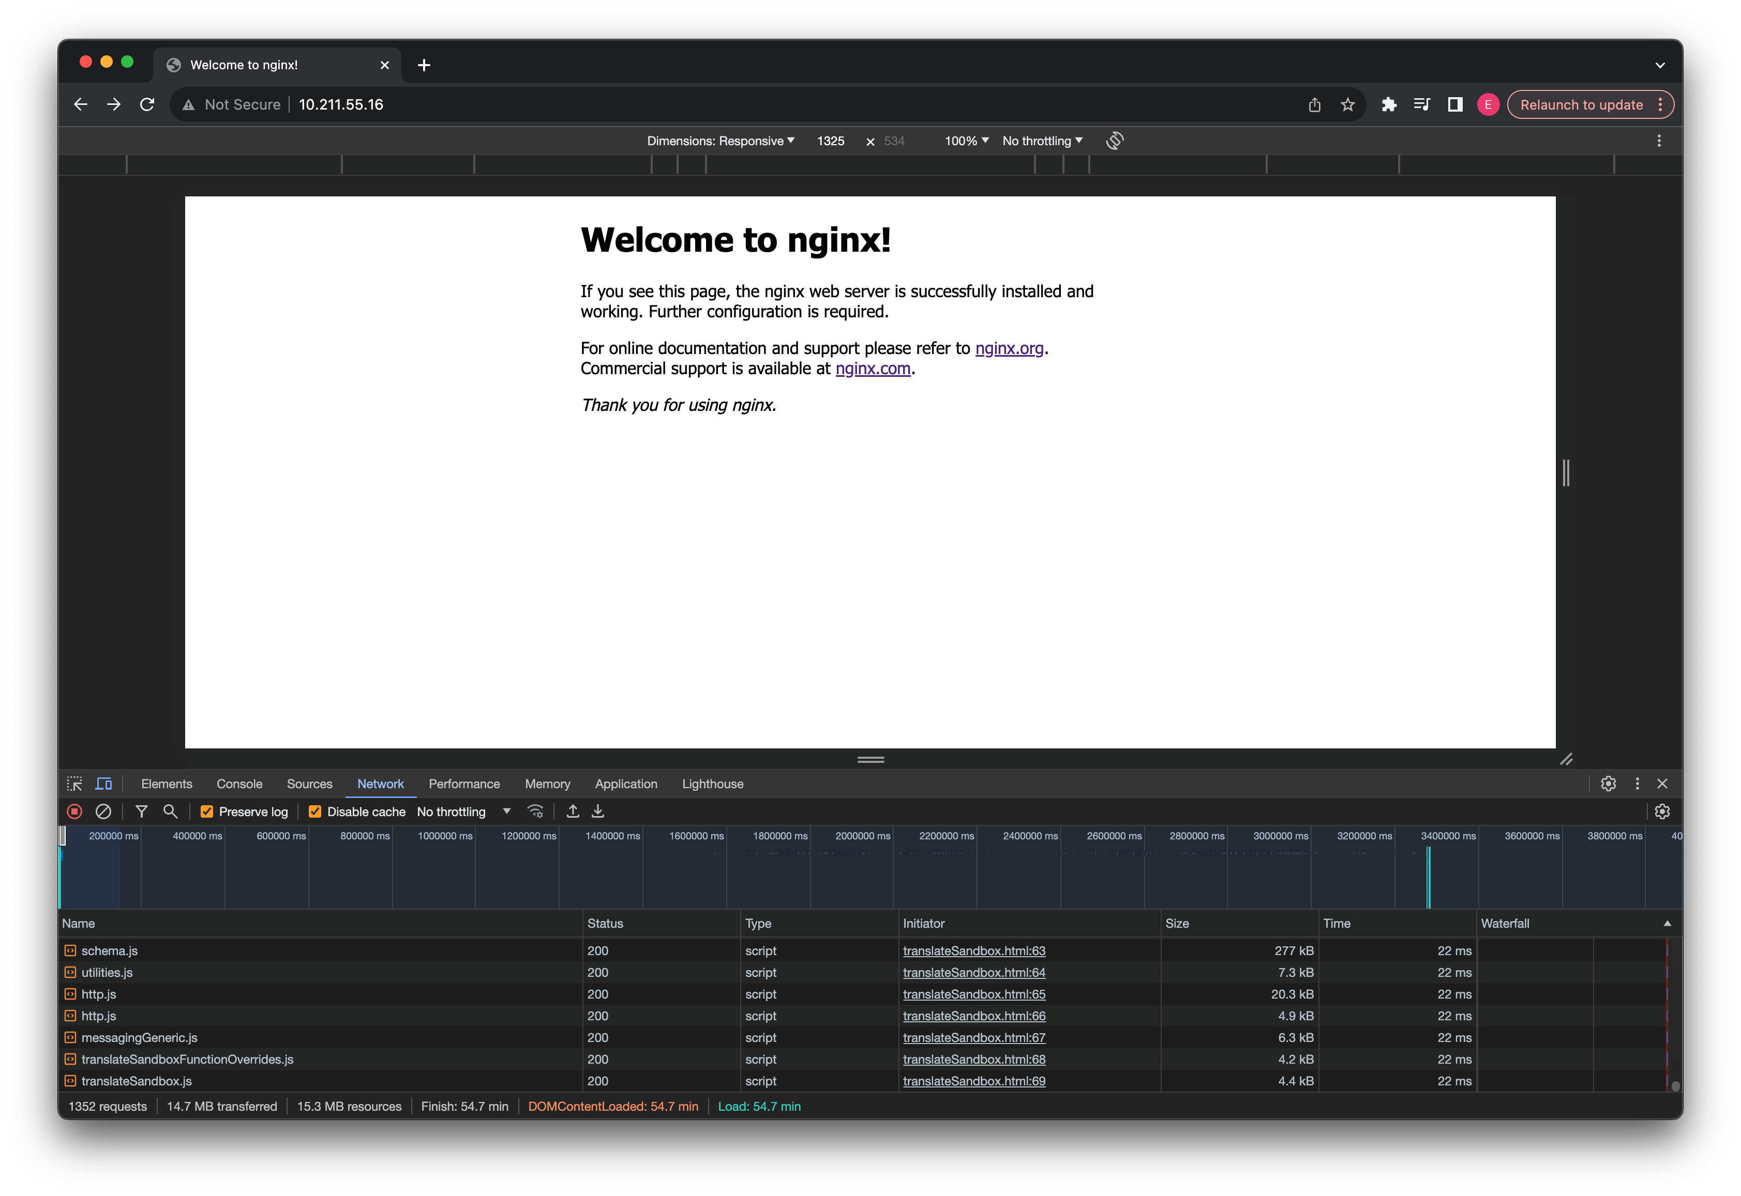Go back to the previous page
This screenshot has height=1196, width=1741.
tap(81, 105)
